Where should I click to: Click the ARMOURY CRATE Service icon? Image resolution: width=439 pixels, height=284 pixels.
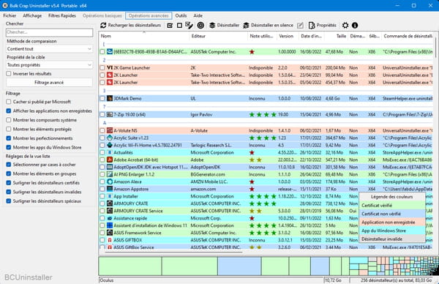coord(110,211)
